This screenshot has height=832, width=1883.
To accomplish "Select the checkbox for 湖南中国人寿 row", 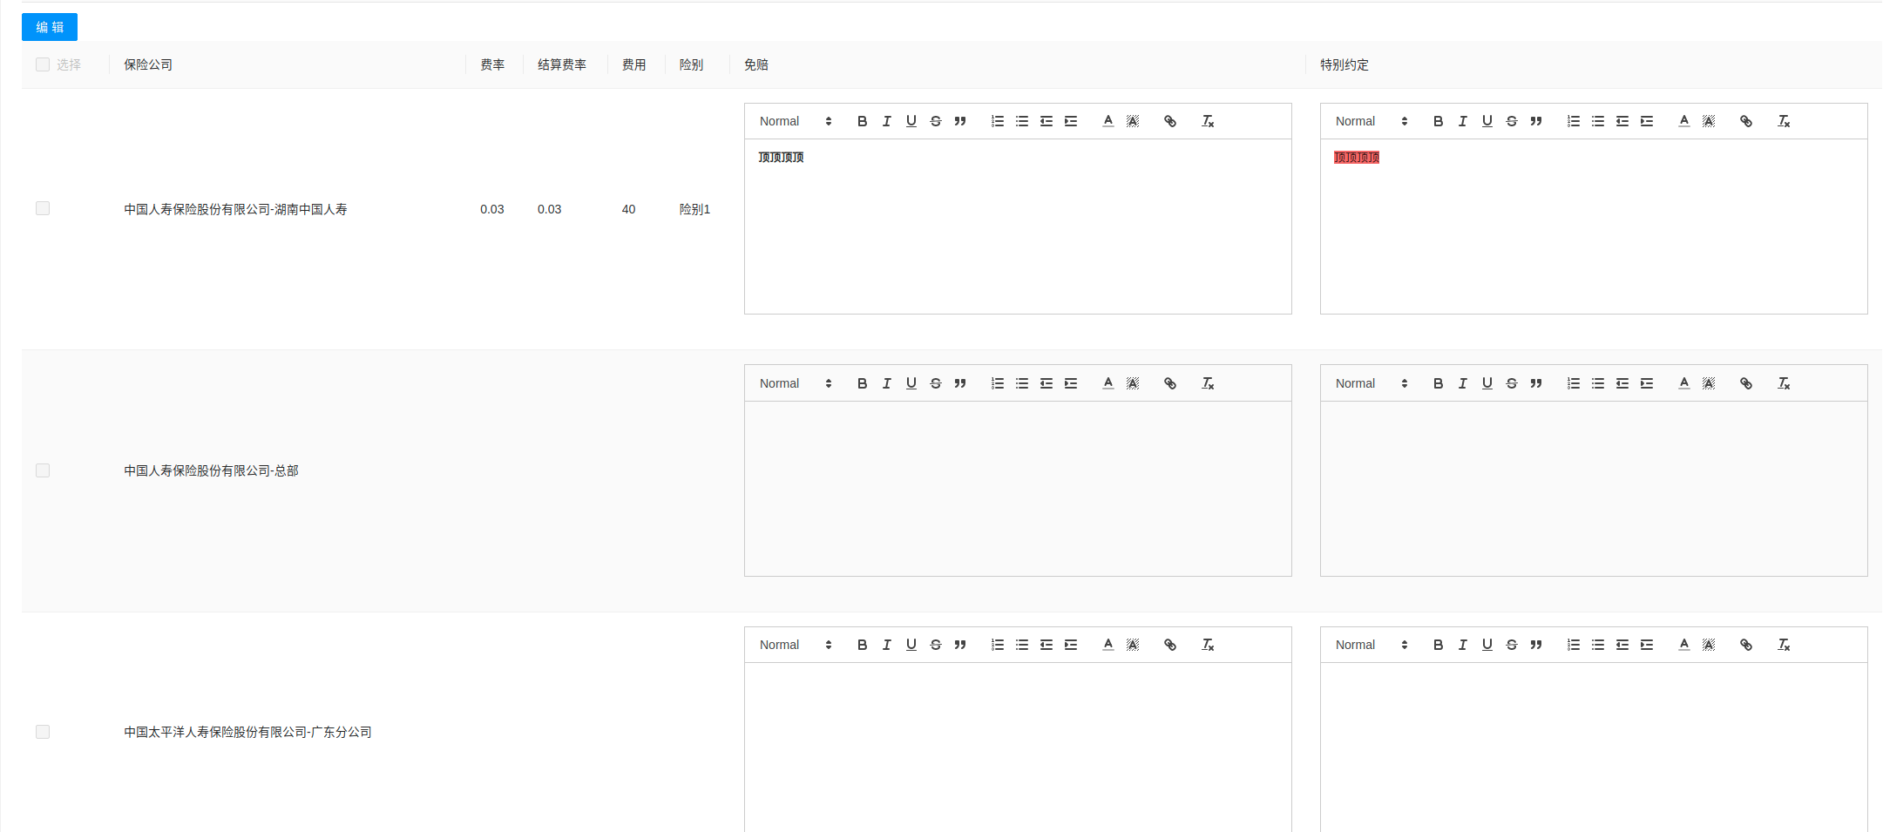I will pos(43,208).
